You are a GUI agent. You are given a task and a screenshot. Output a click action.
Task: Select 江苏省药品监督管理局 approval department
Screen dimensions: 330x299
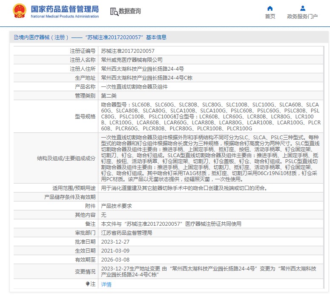126,233
